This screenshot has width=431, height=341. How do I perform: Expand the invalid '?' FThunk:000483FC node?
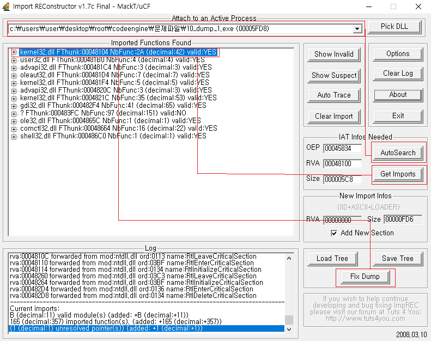(x=14, y=113)
